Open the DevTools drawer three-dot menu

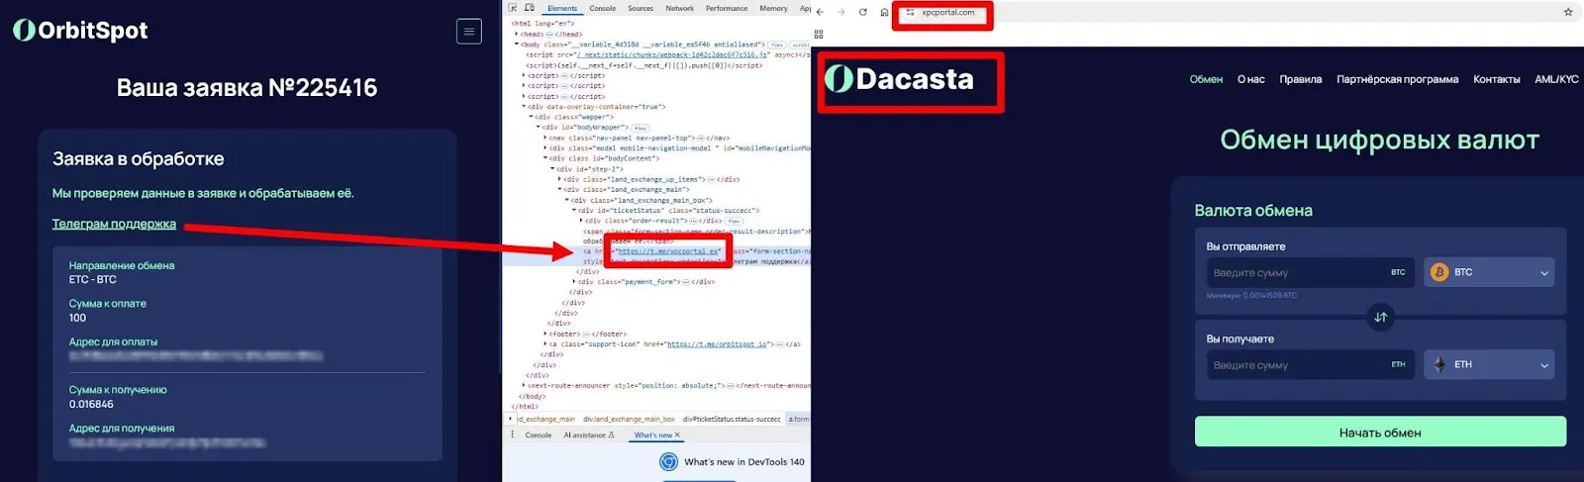(x=512, y=434)
